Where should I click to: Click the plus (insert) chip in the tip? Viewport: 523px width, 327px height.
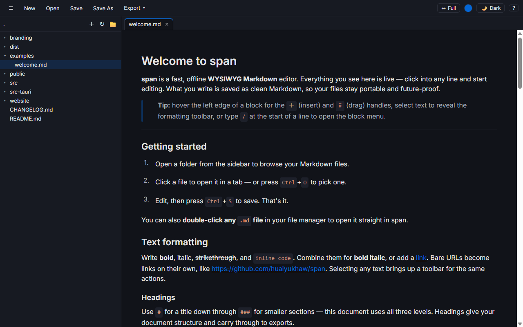point(291,105)
